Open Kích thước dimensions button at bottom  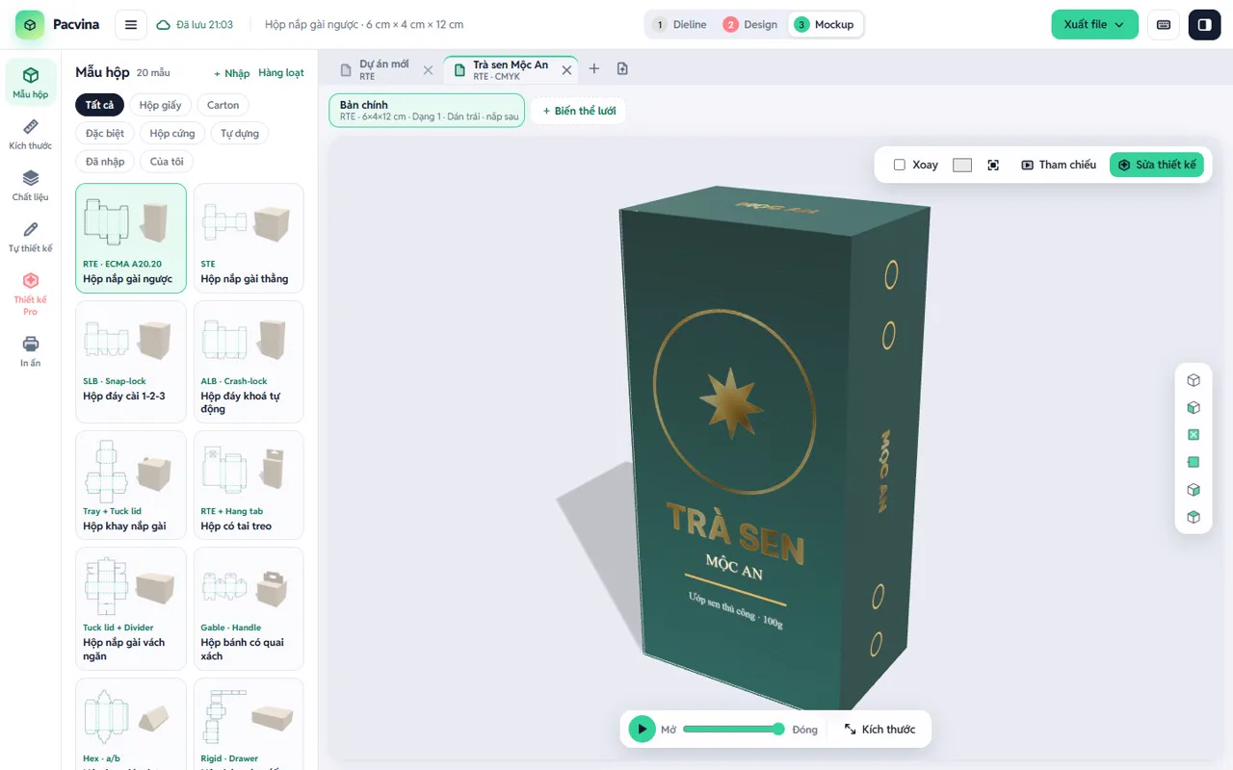tap(879, 730)
